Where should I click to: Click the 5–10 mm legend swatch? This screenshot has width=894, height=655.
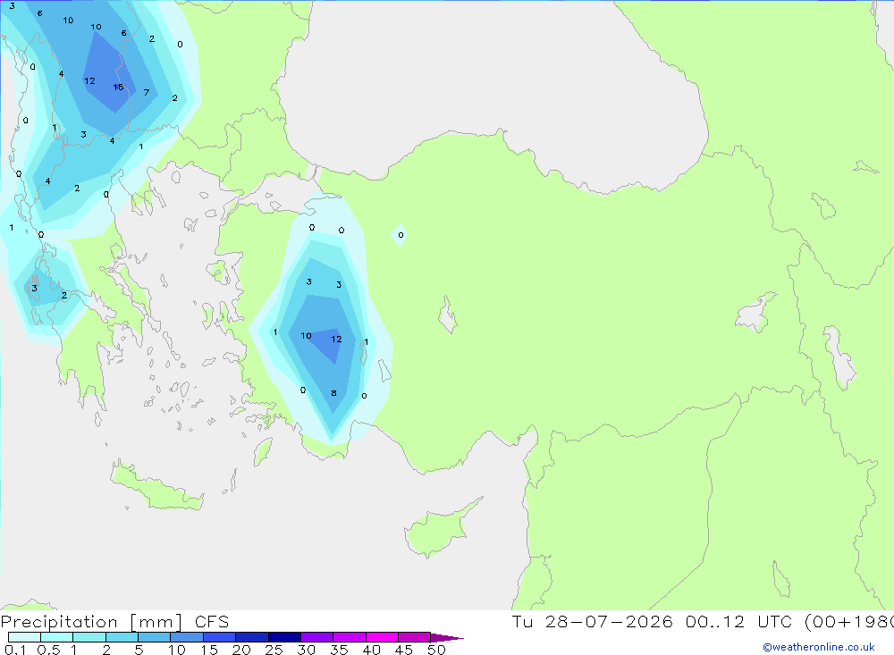click(155, 637)
